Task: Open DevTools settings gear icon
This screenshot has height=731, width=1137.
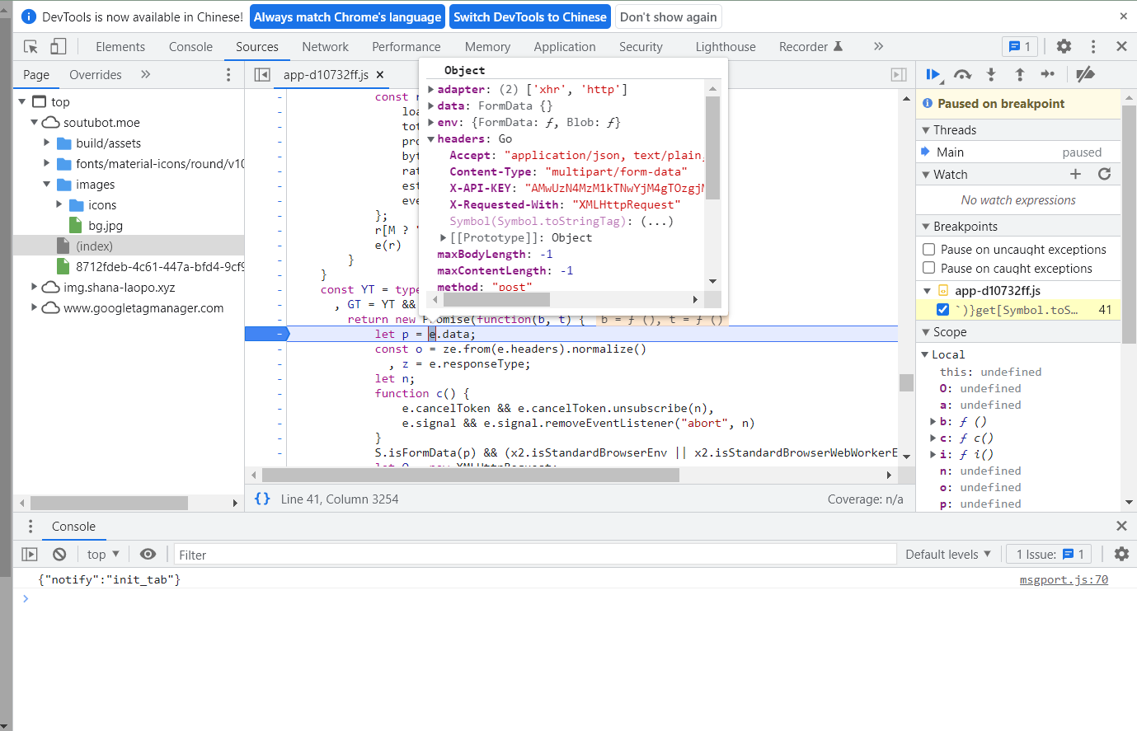Action: click(x=1064, y=47)
